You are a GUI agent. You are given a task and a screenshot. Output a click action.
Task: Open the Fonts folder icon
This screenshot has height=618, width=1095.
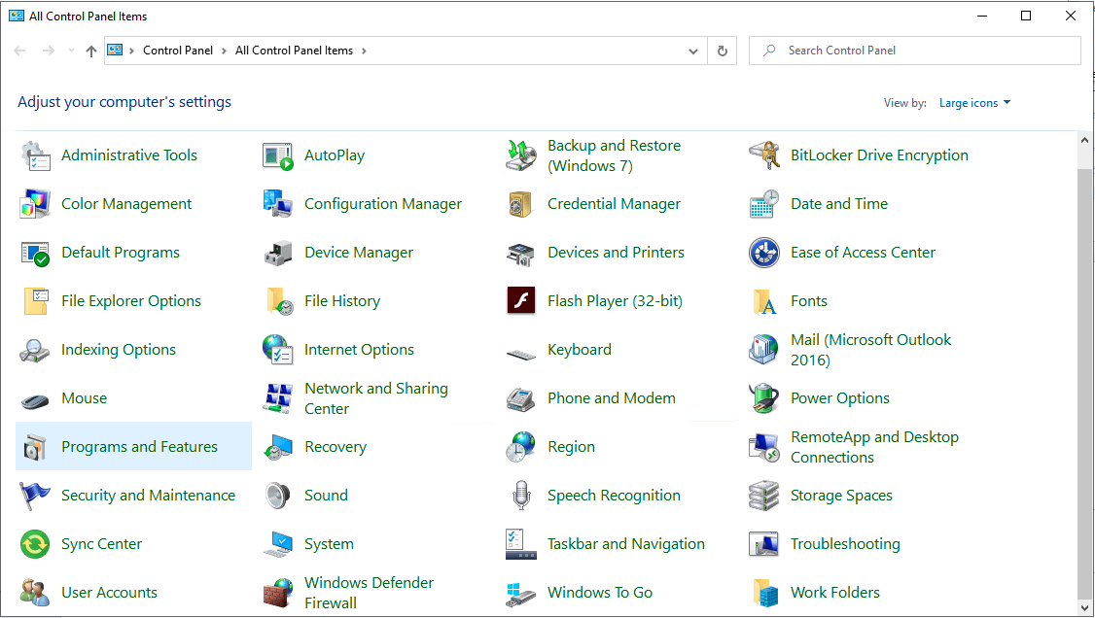pyautogui.click(x=764, y=301)
